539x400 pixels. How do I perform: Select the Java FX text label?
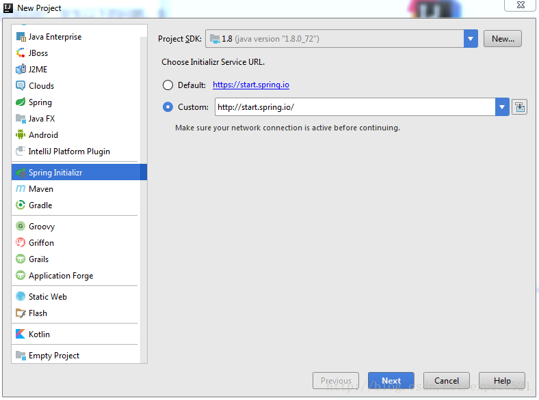click(42, 119)
